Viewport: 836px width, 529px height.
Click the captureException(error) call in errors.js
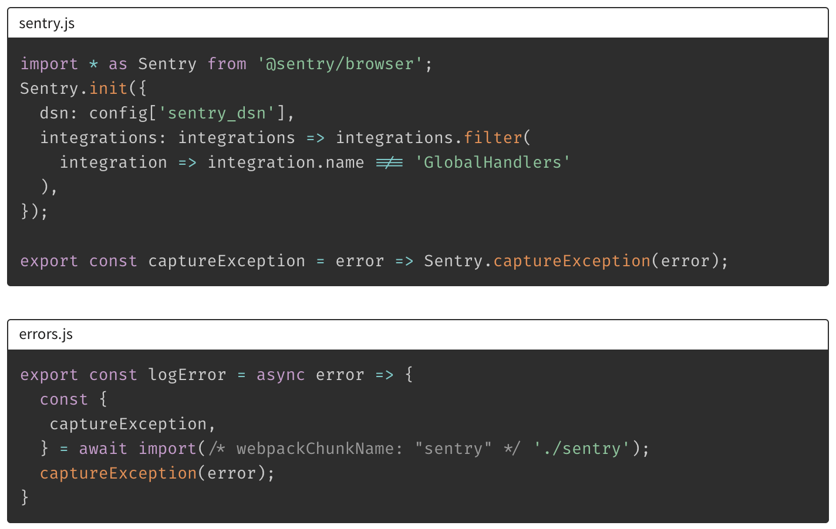click(118, 473)
